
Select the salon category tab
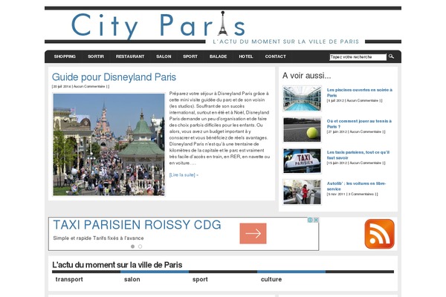pos(132,279)
